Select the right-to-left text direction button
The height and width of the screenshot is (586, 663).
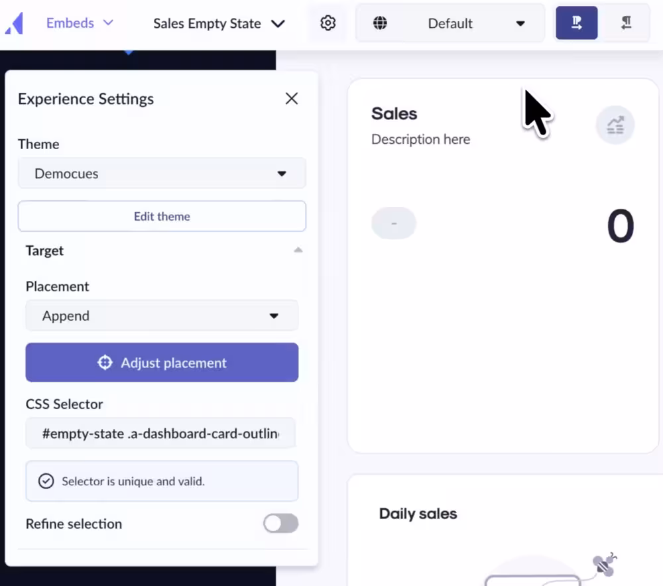(627, 23)
